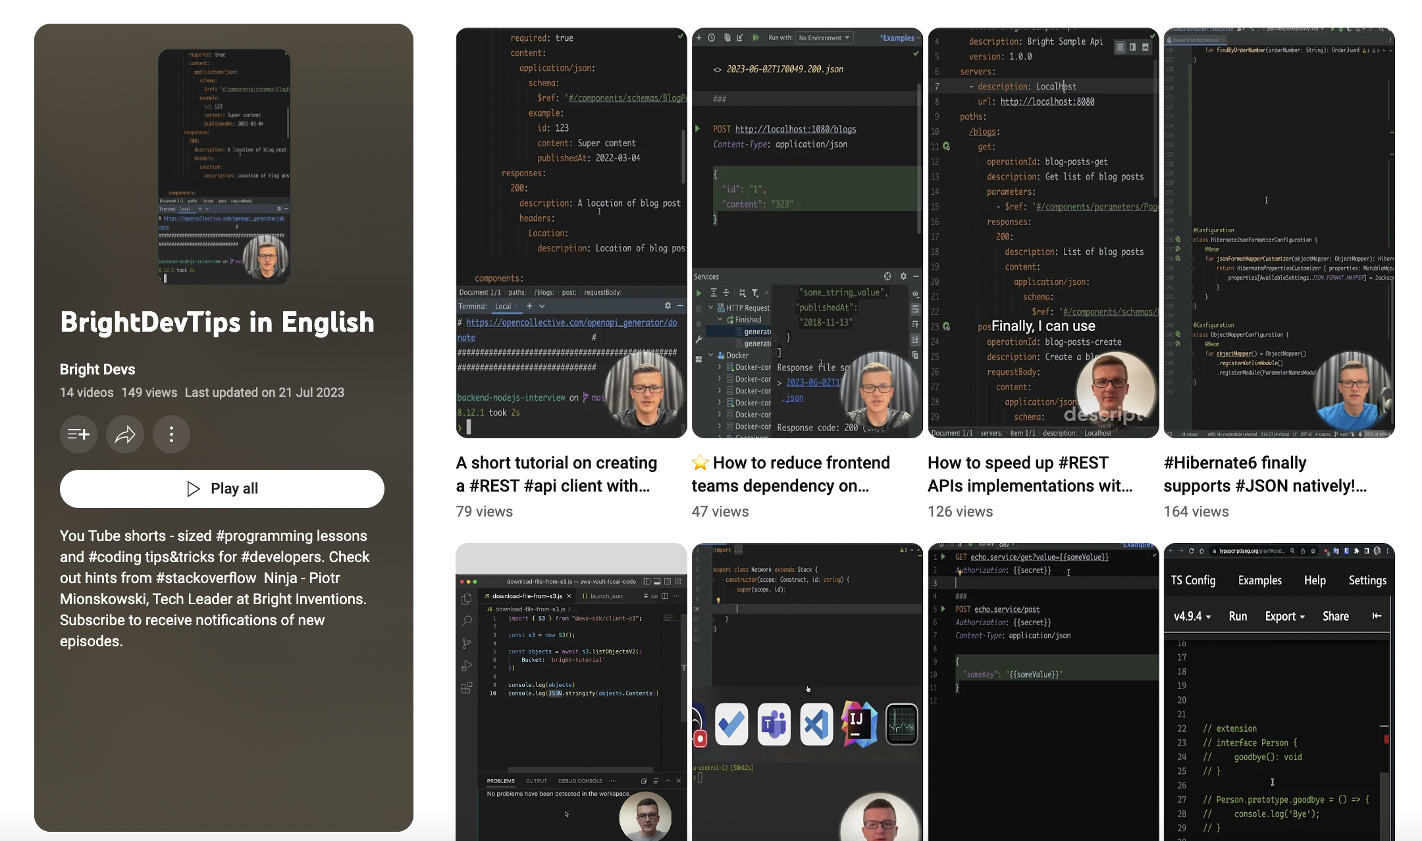Screen dimensions: 1422x841
Task: Open the Hibernate6 JSON video thumbnail
Action: click(x=1279, y=233)
